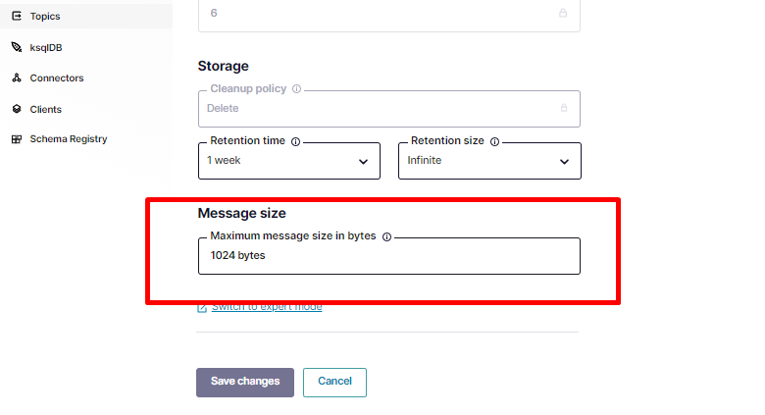Click the Connectors sidebar icon

click(x=17, y=78)
